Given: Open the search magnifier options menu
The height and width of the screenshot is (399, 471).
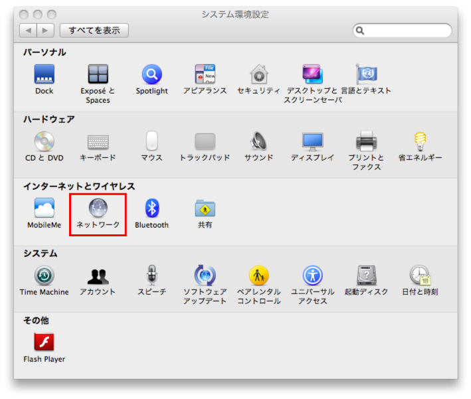Looking at the screenshot, I should coord(360,31).
